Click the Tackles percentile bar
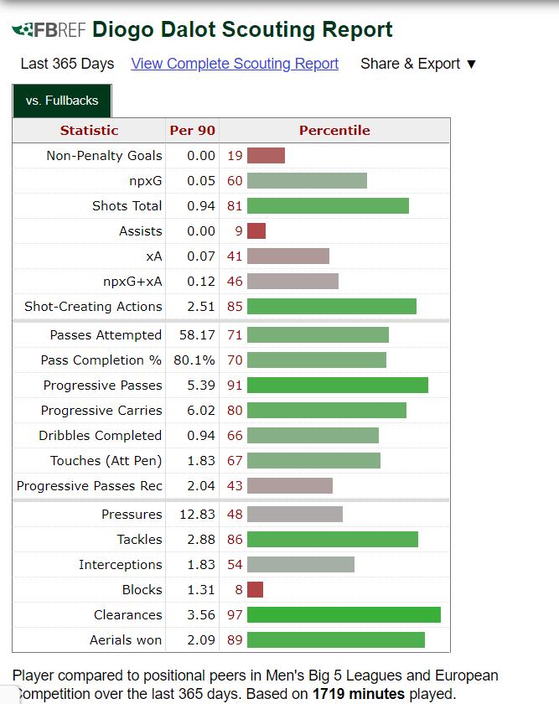Viewport: 559px width, 704px height. pos(333,540)
